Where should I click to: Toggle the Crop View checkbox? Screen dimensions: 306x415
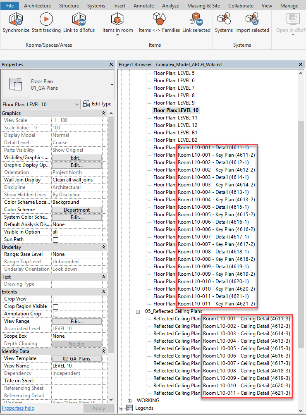pyautogui.click(x=55, y=299)
